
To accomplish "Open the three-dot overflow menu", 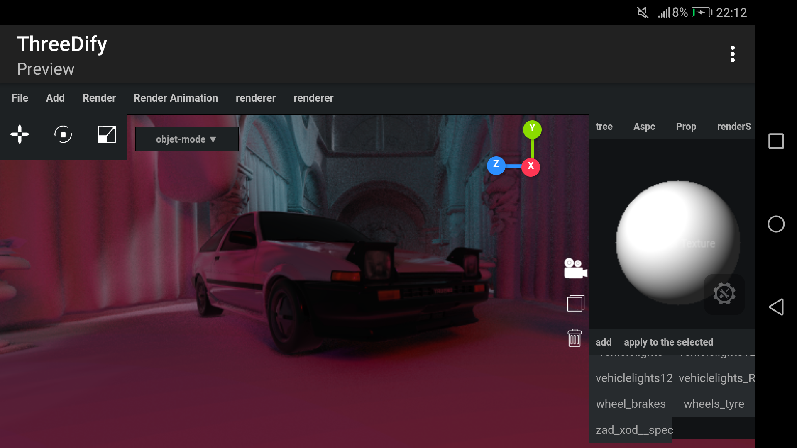I will tap(732, 54).
